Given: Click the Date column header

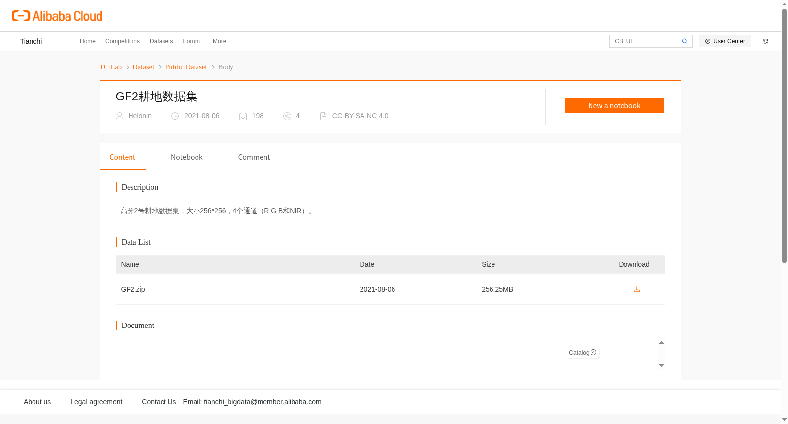Looking at the screenshot, I should click(x=367, y=264).
